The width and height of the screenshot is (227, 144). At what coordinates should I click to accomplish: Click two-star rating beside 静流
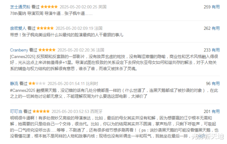click(37, 84)
